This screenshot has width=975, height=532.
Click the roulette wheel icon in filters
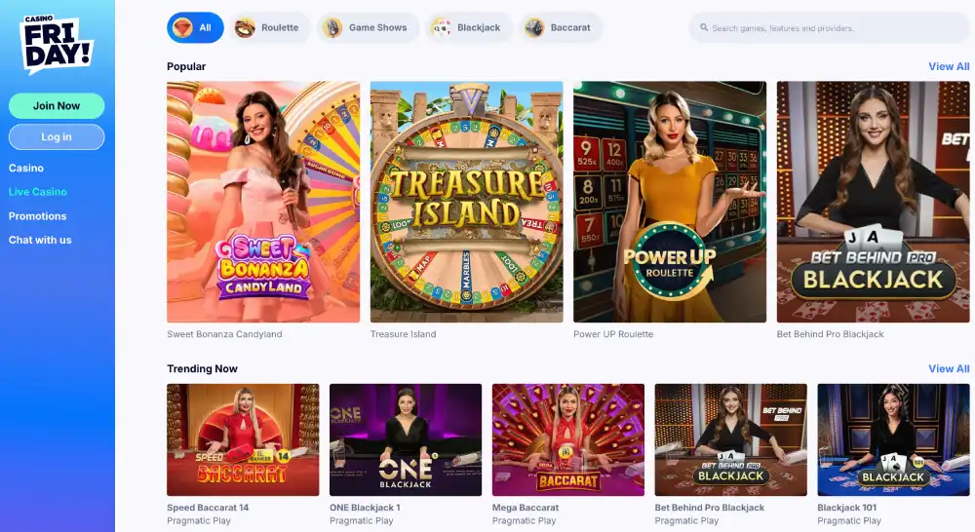coord(245,28)
